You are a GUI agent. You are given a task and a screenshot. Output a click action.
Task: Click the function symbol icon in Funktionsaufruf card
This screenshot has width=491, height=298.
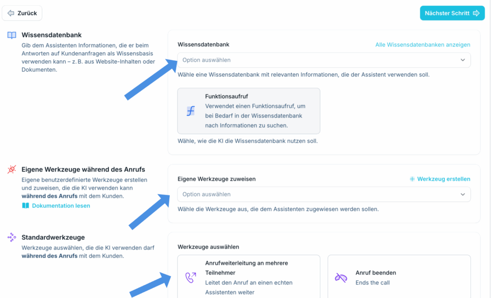(191, 111)
